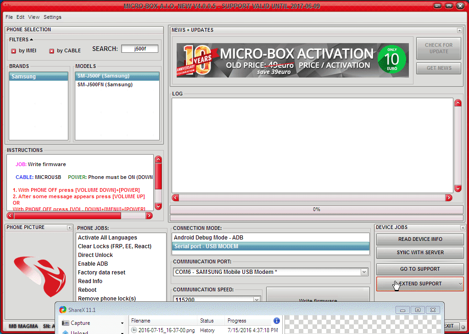
Task: Open the Communication Speed dropdown
Action: coord(257,299)
